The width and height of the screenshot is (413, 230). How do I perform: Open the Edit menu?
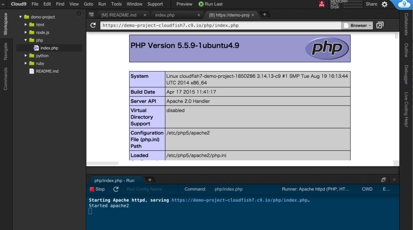tap(47, 4)
